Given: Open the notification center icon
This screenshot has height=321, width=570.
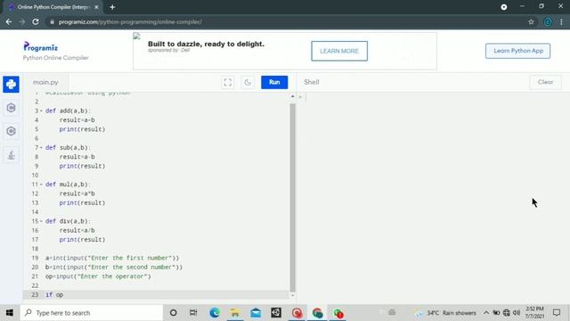Looking at the screenshot, I should click(x=557, y=313).
